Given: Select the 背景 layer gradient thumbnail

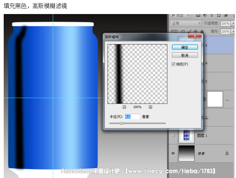Looking at the screenshot, I should pos(186,154).
